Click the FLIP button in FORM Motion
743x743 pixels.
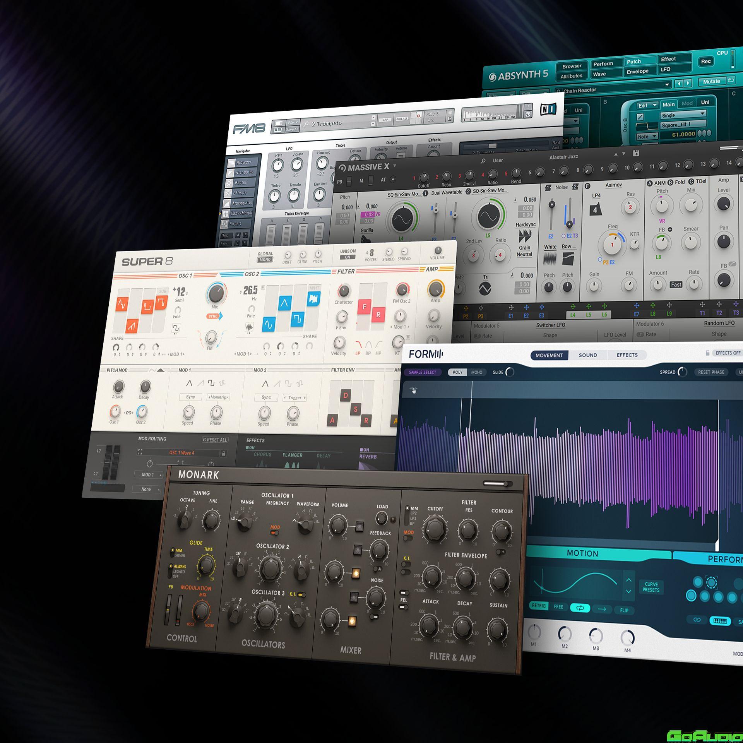624,610
